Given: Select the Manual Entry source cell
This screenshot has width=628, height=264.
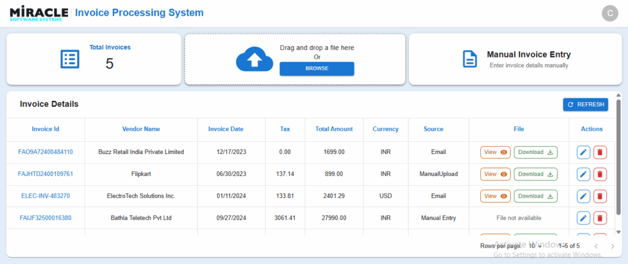Looking at the screenshot, I should [x=438, y=218].
